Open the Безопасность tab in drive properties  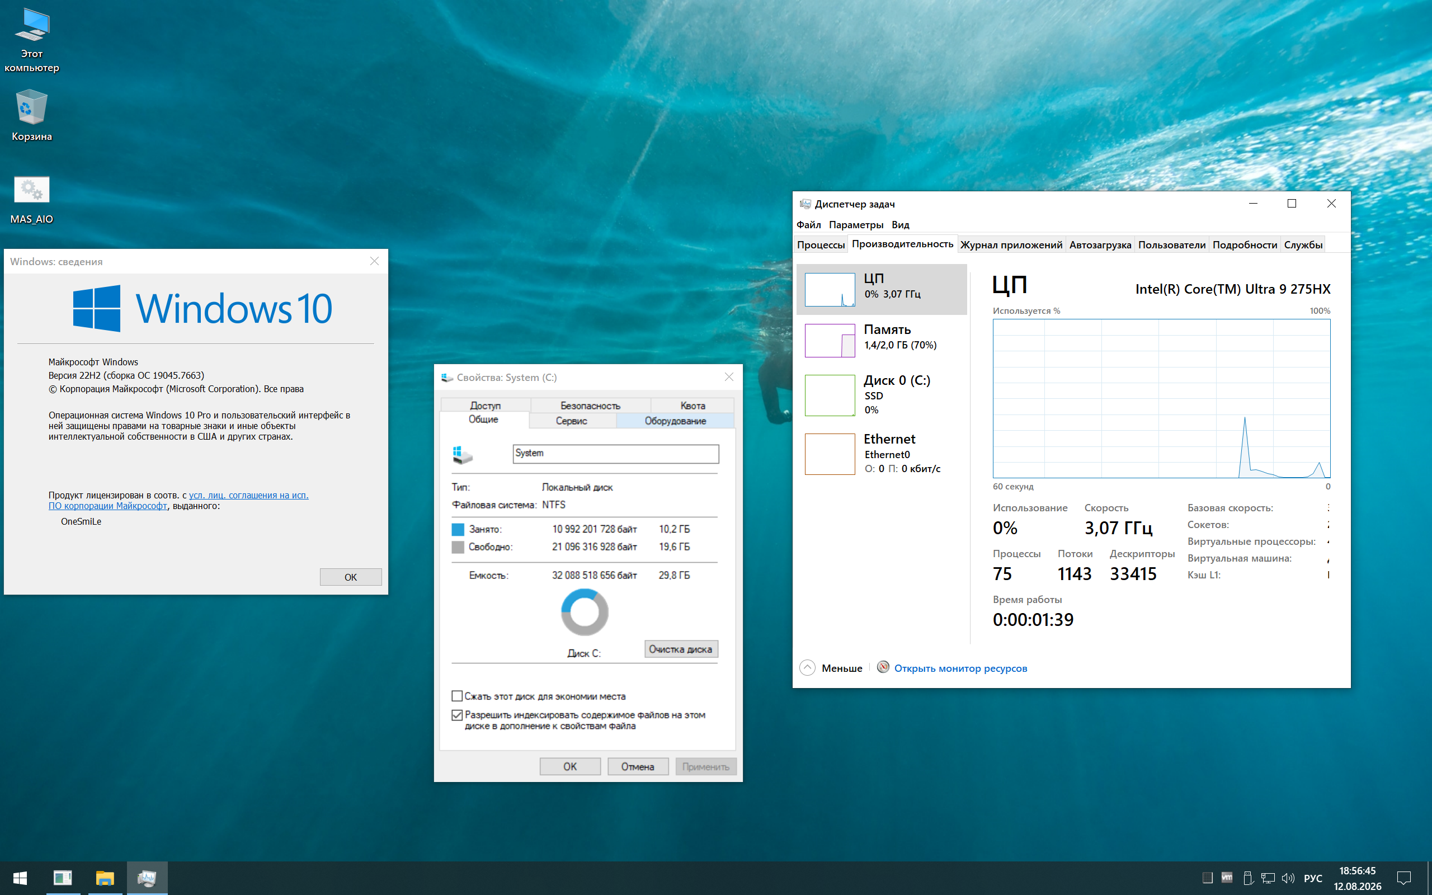[591, 406]
